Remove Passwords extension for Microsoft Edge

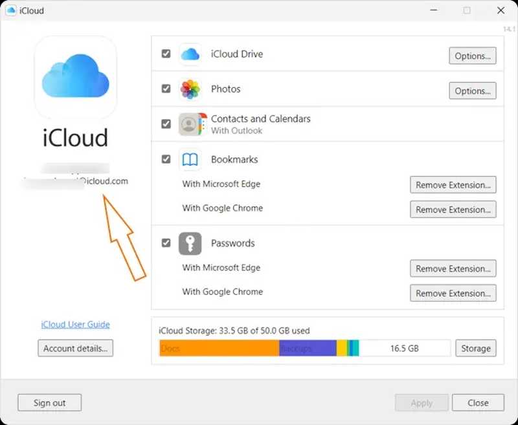point(453,268)
